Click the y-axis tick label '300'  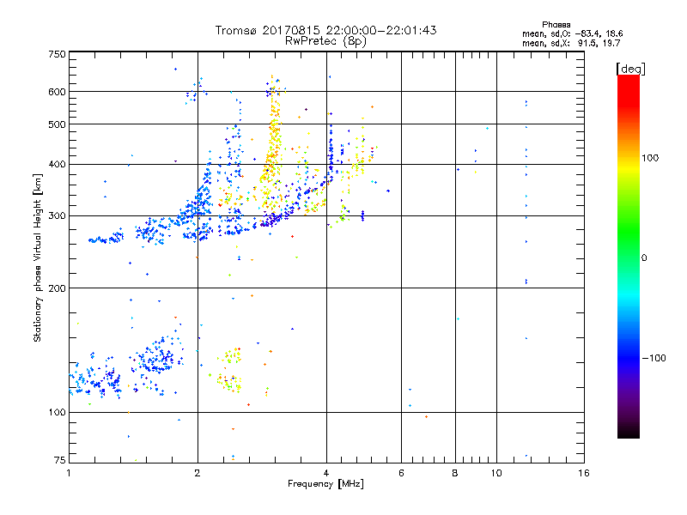click(58, 216)
